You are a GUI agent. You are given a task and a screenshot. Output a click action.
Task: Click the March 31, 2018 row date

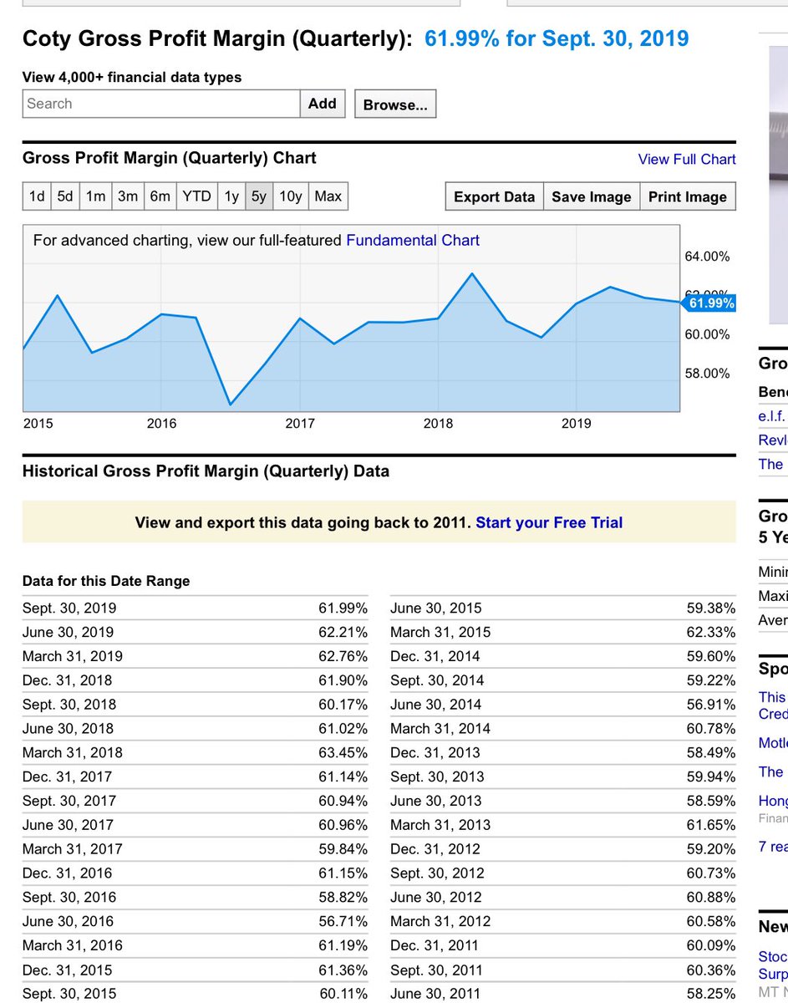coord(73,752)
